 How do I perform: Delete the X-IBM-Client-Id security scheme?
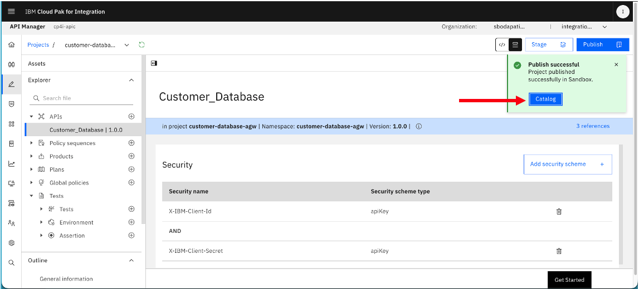[559, 211]
